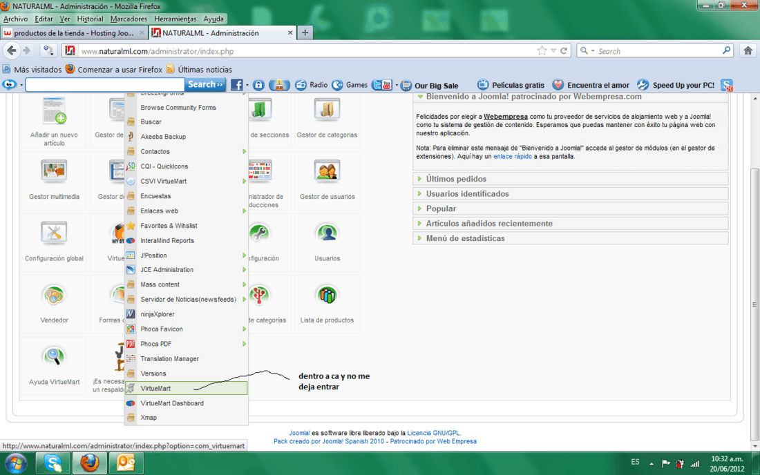Click the Radio toolbar icon
The height and width of the screenshot is (475, 760).
tap(311, 85)
